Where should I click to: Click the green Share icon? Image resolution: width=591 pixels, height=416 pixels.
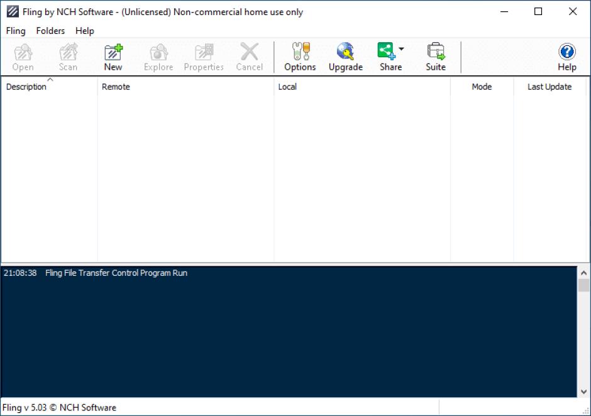click(x=386, y=51)
